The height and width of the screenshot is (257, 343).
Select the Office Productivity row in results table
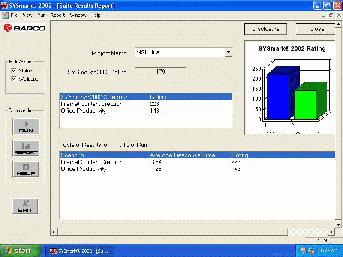tap(84, 169)
